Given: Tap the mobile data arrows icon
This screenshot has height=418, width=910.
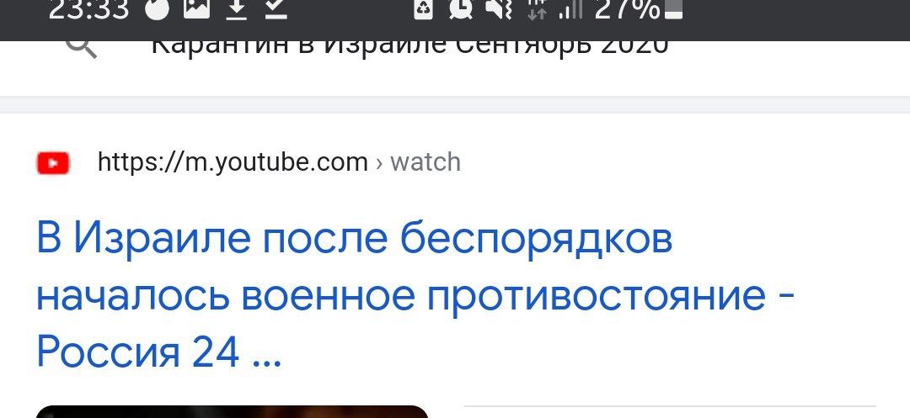Looking at the screenshot, I should tap(537, 10).
